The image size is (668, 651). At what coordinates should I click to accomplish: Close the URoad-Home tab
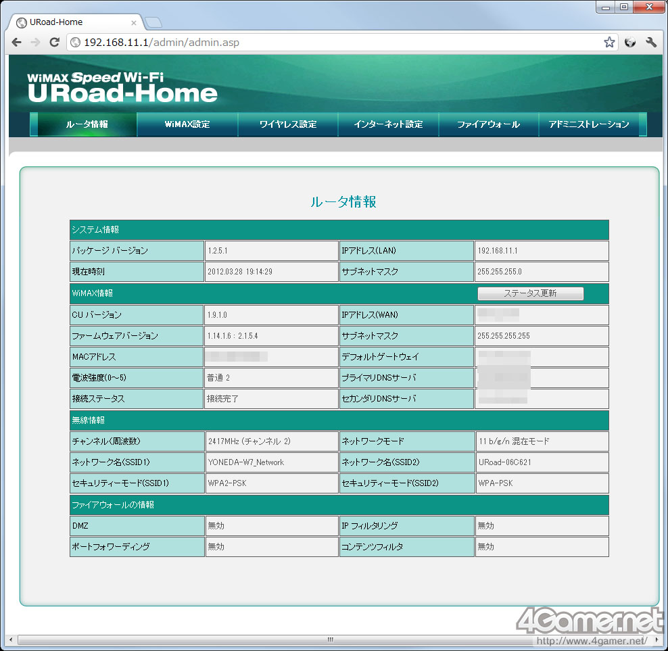[x=134, y=23]
